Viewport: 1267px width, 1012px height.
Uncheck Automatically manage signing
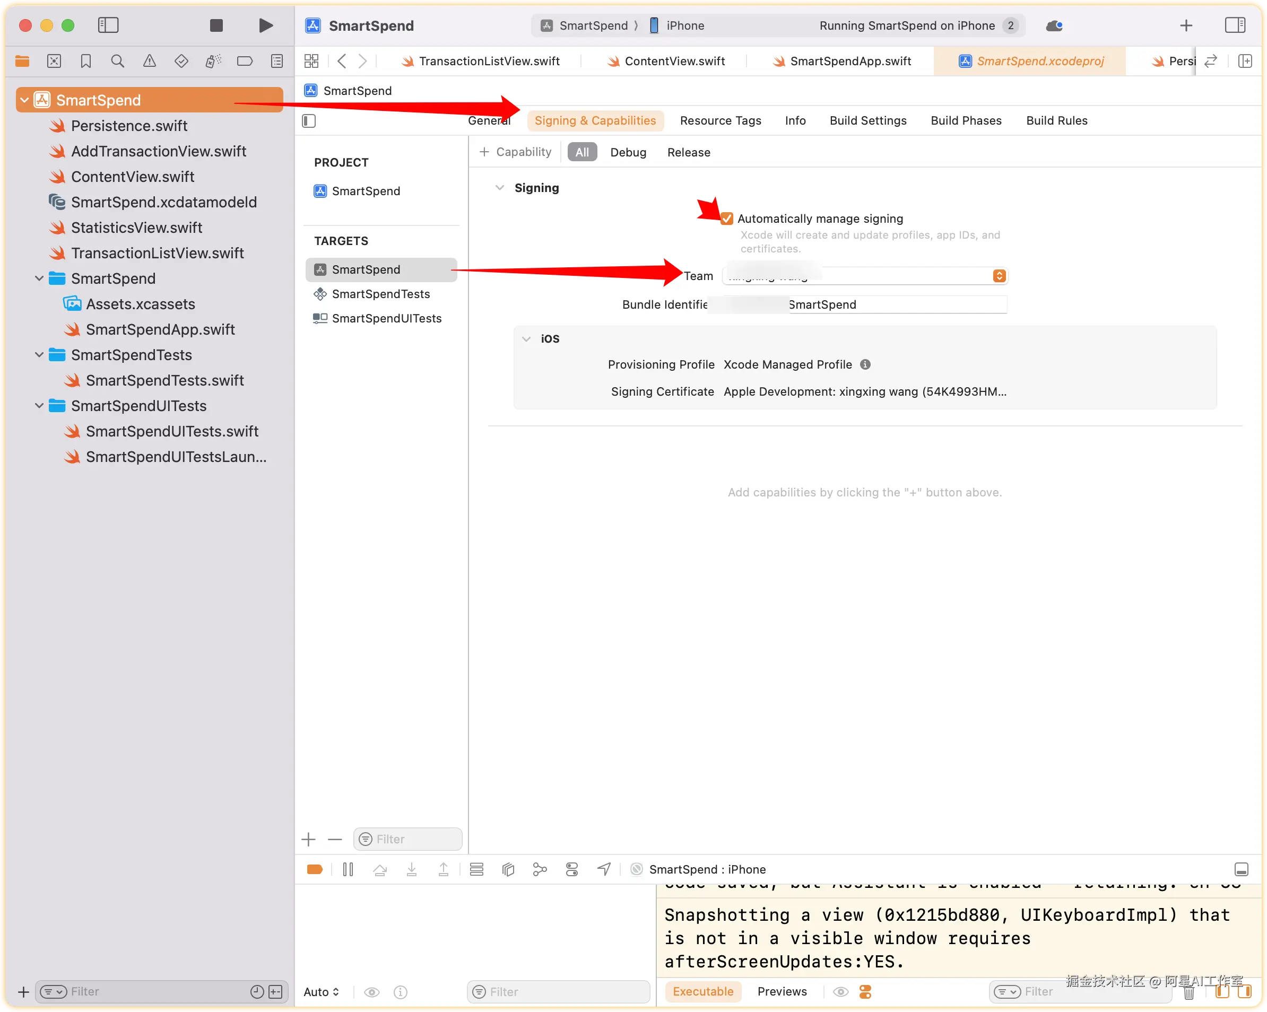click(x=727, y=219)
